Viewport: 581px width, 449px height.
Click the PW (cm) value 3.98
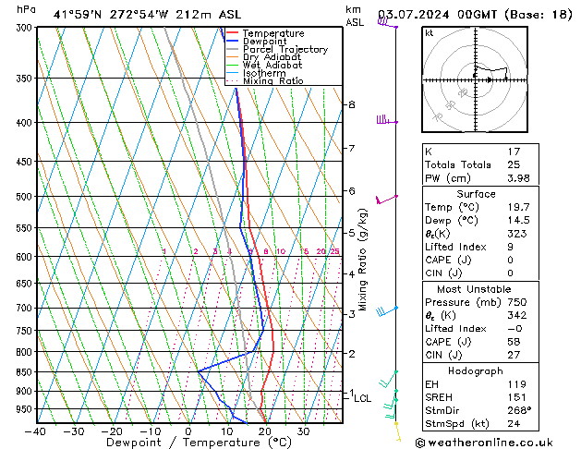(518, 178)
